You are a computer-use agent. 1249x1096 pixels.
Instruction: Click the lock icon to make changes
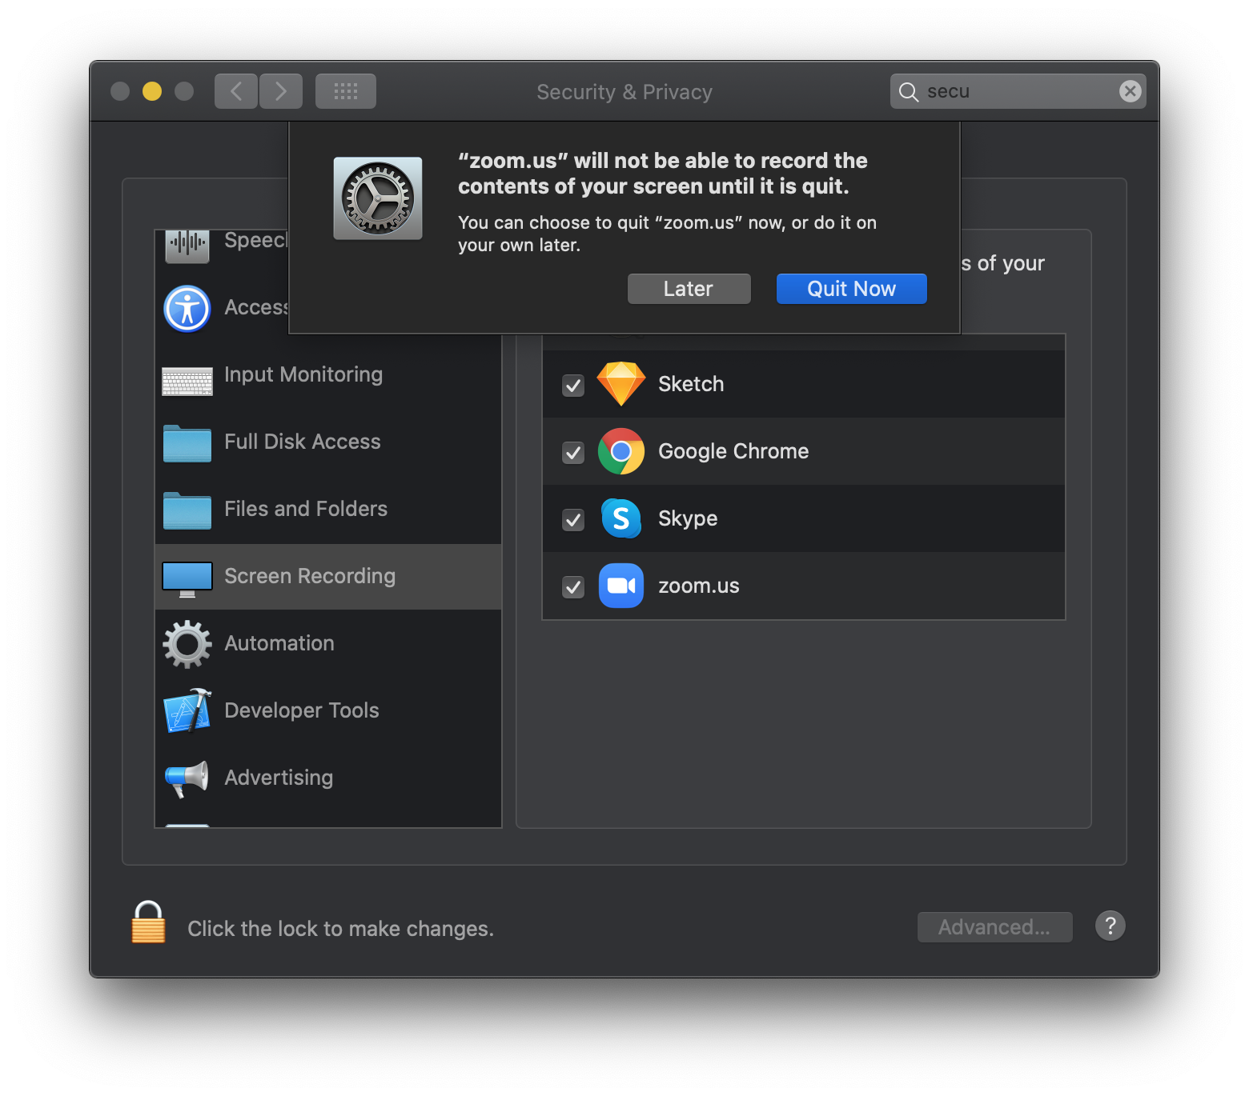pos(148,922)
